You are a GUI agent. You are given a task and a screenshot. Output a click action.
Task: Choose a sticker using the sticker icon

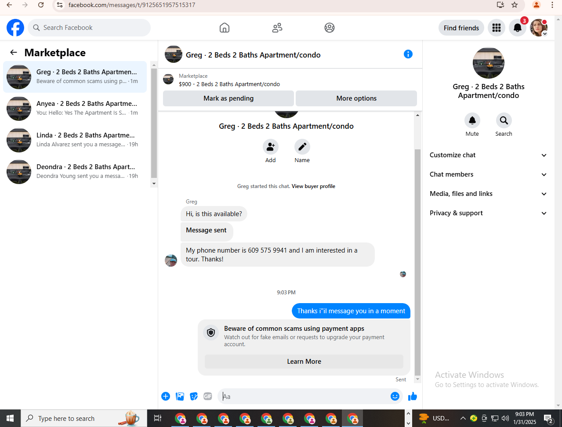[x=194, y=396]
